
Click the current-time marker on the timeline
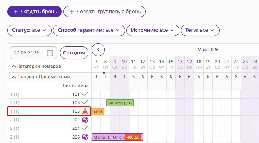[104, 73]
